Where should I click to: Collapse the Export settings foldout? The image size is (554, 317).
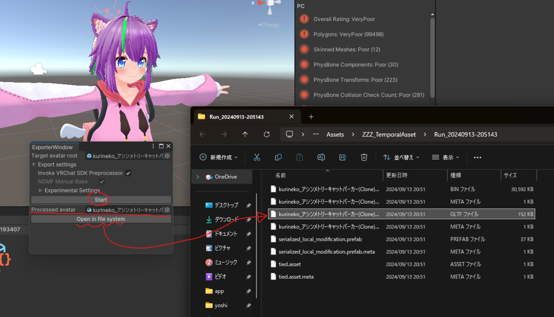[34, 165]
